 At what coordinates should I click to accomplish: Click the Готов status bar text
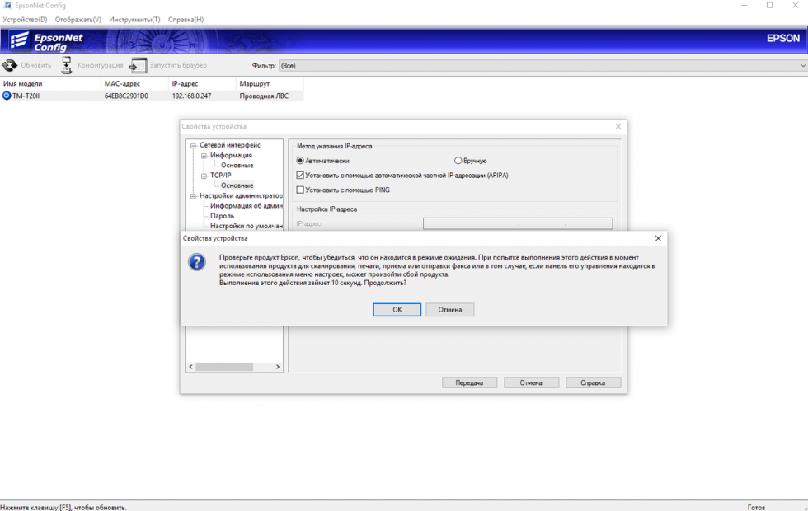[756, 508]
